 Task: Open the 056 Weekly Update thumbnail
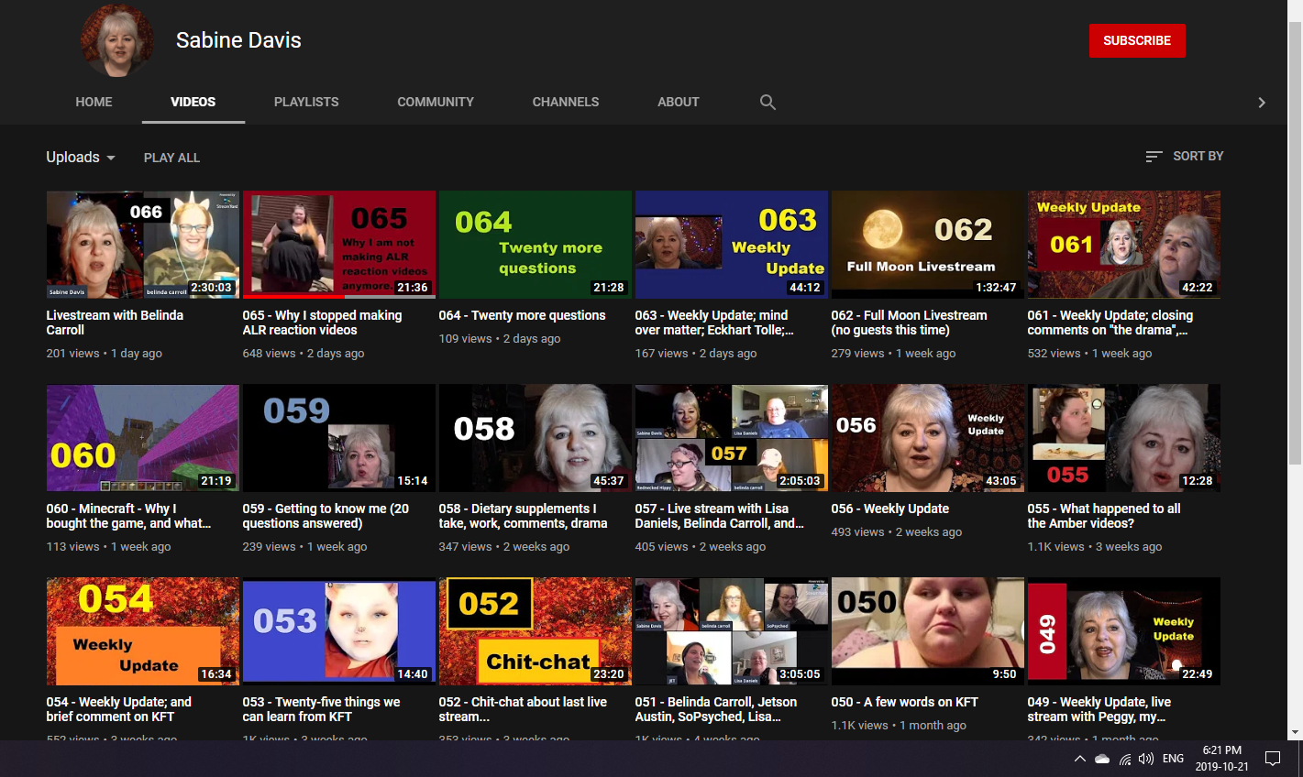927,438
